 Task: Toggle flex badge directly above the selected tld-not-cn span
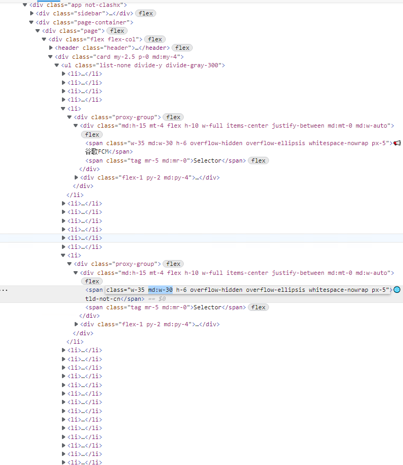tap(92, 281)
